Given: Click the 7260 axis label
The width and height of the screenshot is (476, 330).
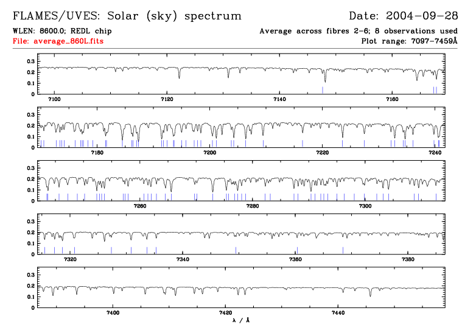Looking at the screenshot, I should tap(140, 206).
